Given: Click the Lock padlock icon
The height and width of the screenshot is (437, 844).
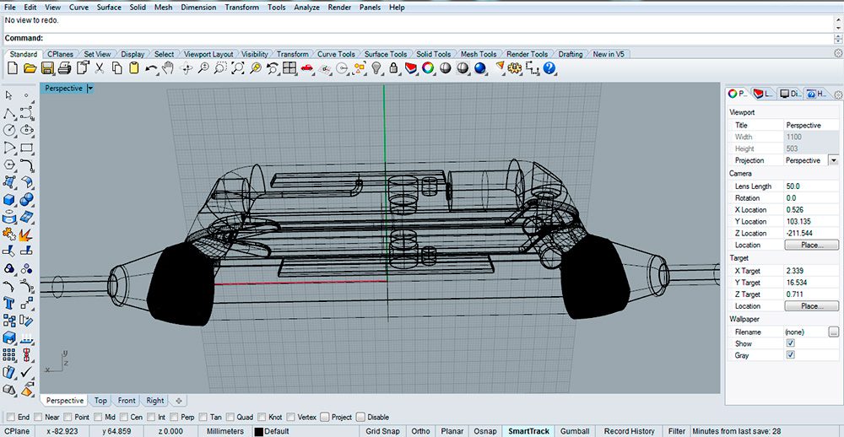Looking at the screenshot, I should 394,68.
